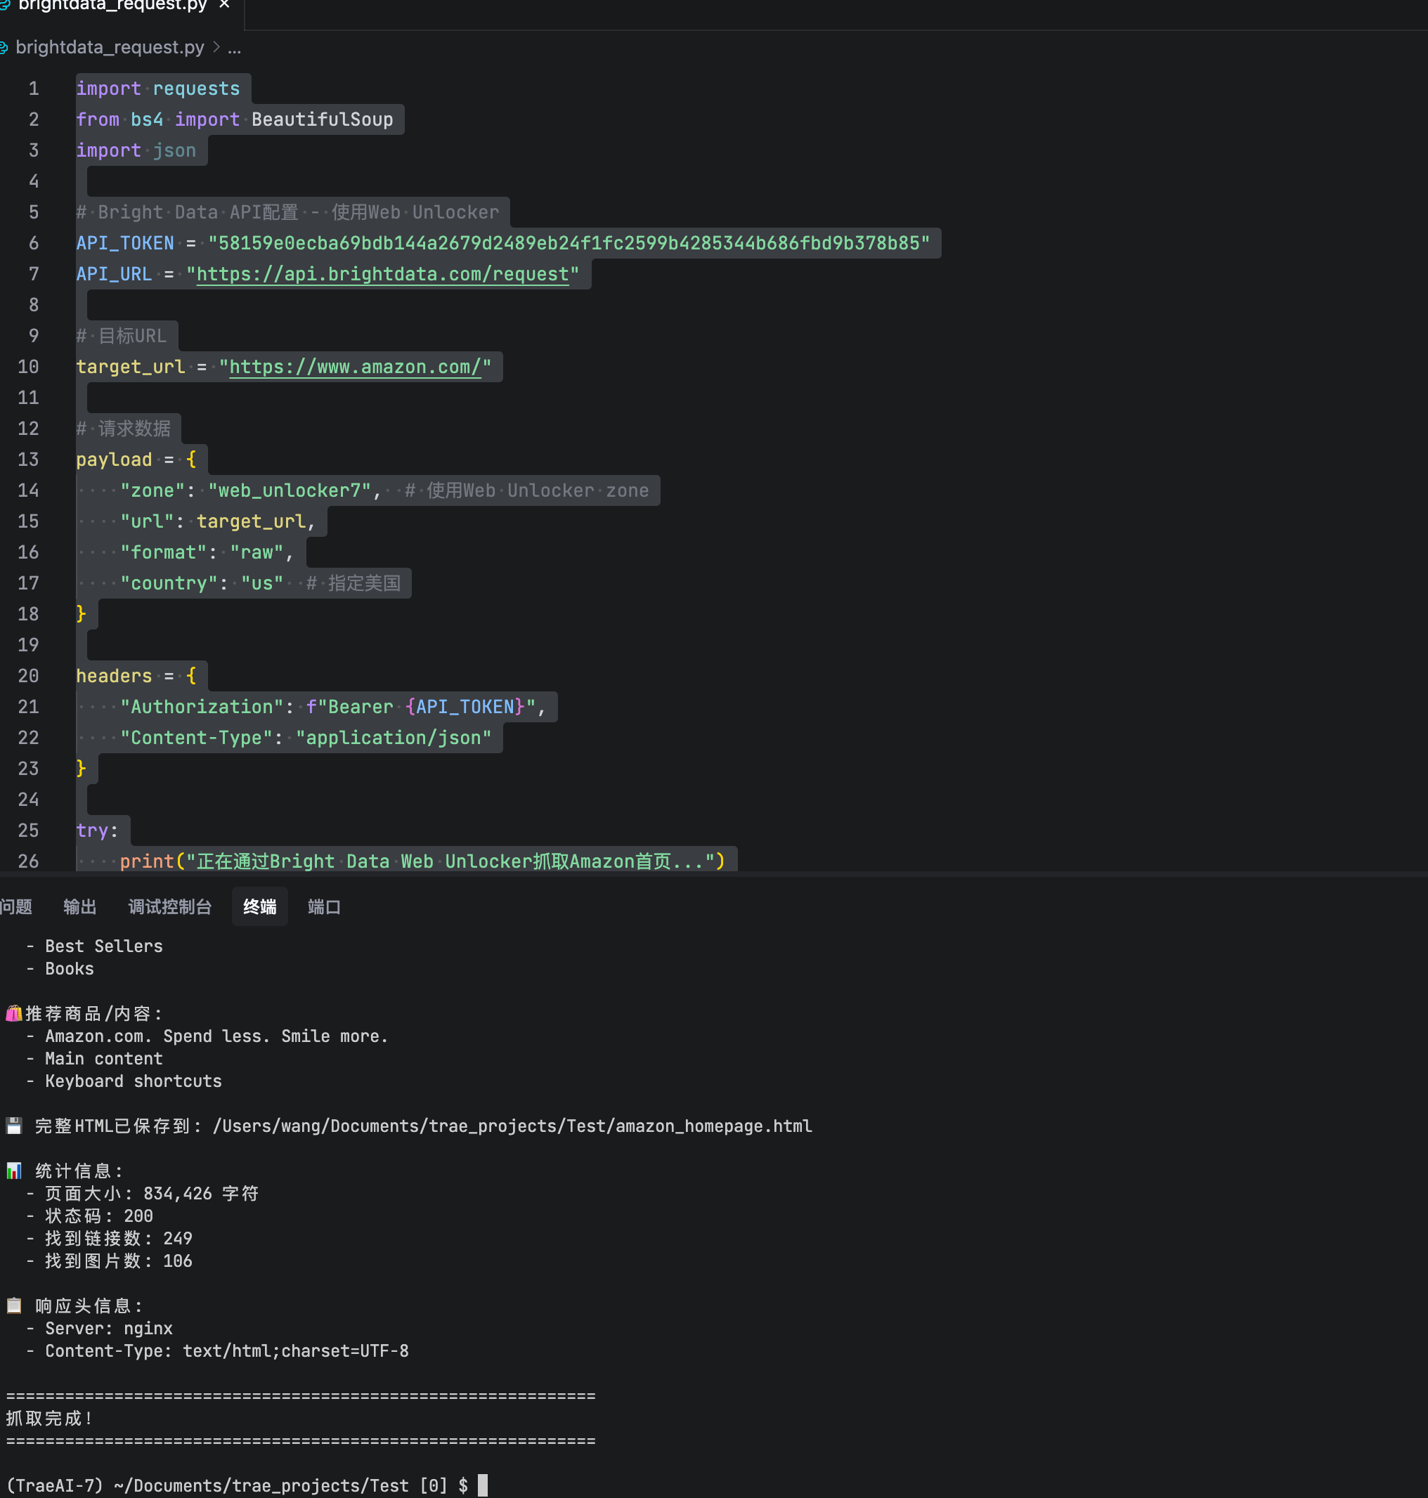Click the shopping bag emoji in terminal
This screenshot has height=1498, width=1428.
pyautogui.click(x=13, y=1013)
